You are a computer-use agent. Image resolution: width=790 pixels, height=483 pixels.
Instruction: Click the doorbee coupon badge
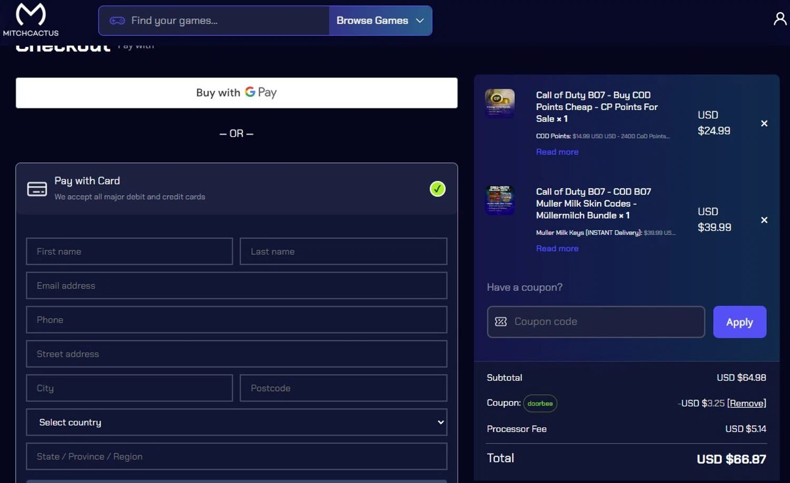(540, 404)
